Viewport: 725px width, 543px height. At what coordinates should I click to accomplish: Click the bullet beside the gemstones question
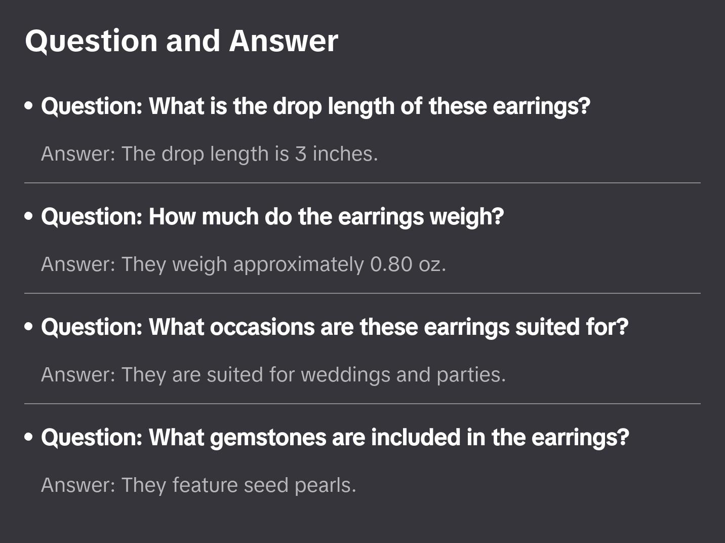point(29,438)
